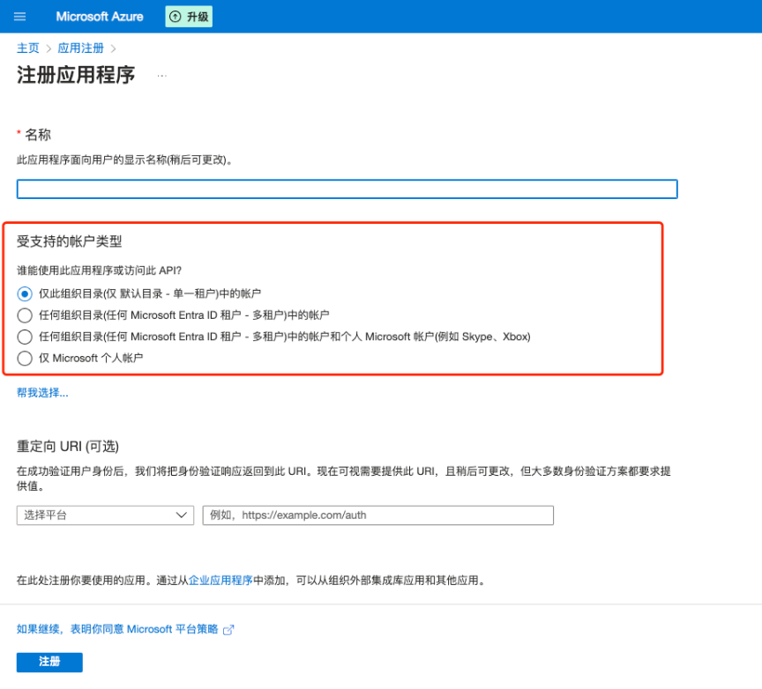
Task: Click the redirect URI input field
Action: click(x=378, y=515)
